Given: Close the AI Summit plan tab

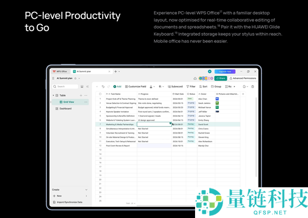Looking at the screenshot, I should pyautogui.click(x=109, y=72).
